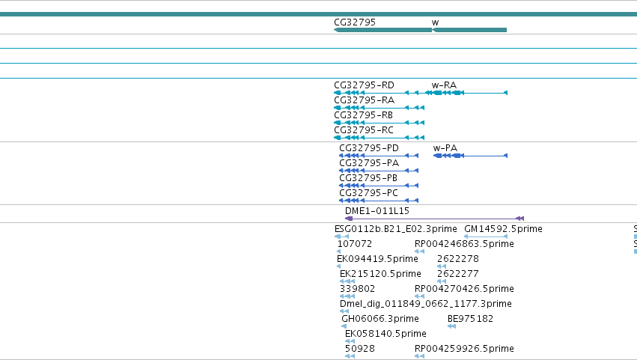The image size is (637, 360).
Task: Select the ESG0112b.B21_E02.3prime arrow glyph
Action: point(341,237)
